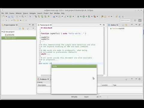Open the File menu
Screen dimensions: 144x108
(x=2, y=13)
